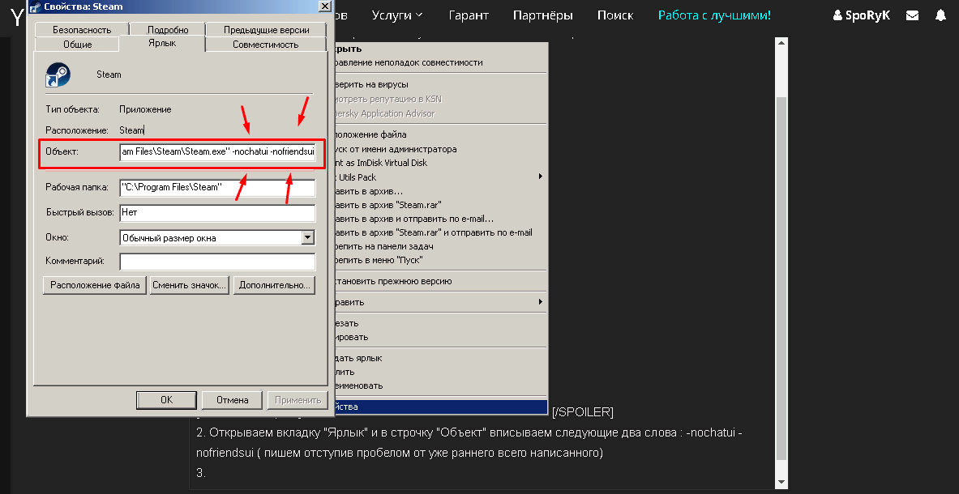Choose the проверить на вирусы entry
Screen dimensions: 959x494
[x=440, y=84]
